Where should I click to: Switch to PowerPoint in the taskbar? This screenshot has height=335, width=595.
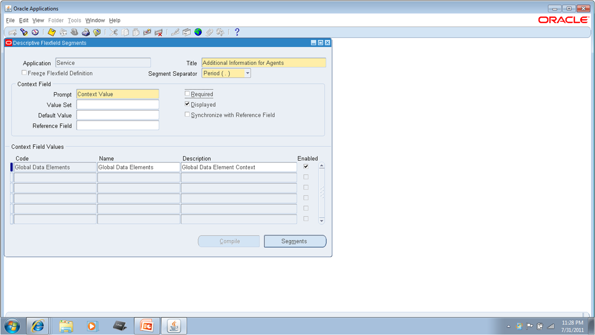coord(147,326)
